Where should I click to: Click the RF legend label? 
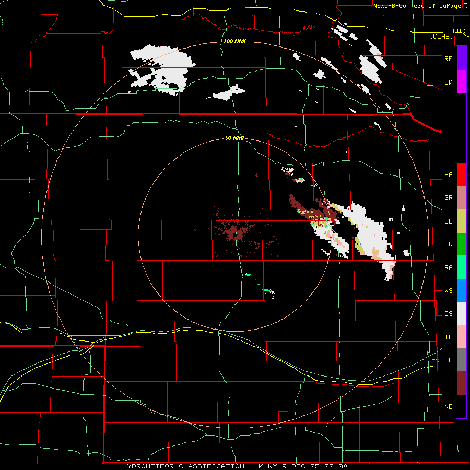(448, 58)
